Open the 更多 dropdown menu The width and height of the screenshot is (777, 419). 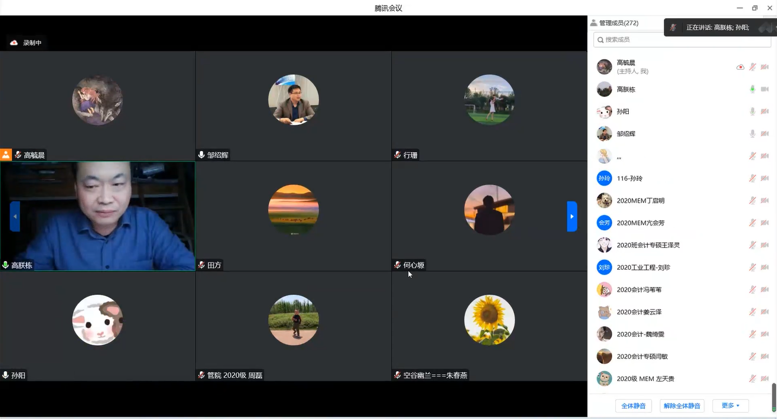[x=730, y=405]
